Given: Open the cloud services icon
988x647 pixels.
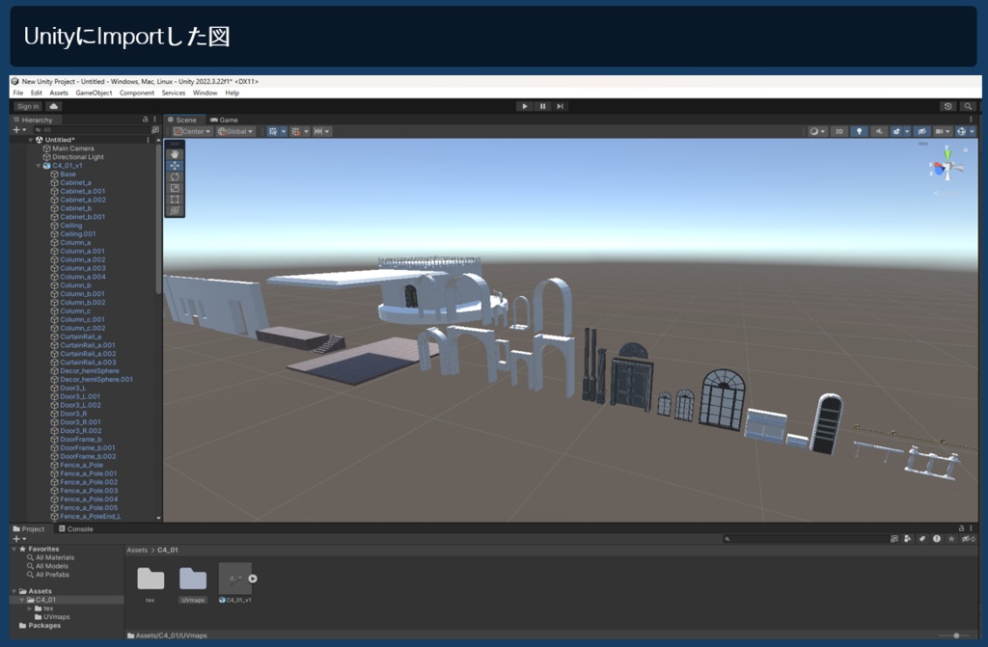Looking at the screenshot, I should [54, 106].
